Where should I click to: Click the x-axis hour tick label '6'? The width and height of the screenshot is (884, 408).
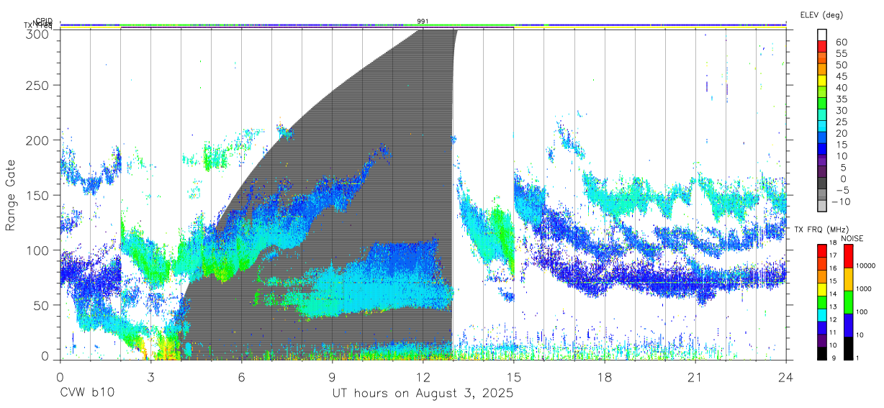242,376
